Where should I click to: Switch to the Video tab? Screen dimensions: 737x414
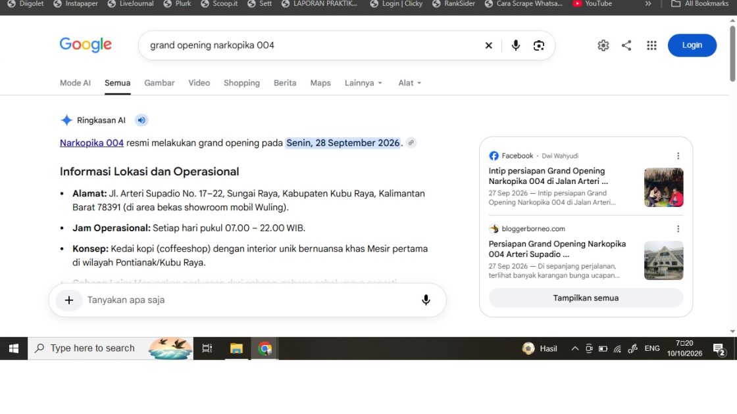199,83
